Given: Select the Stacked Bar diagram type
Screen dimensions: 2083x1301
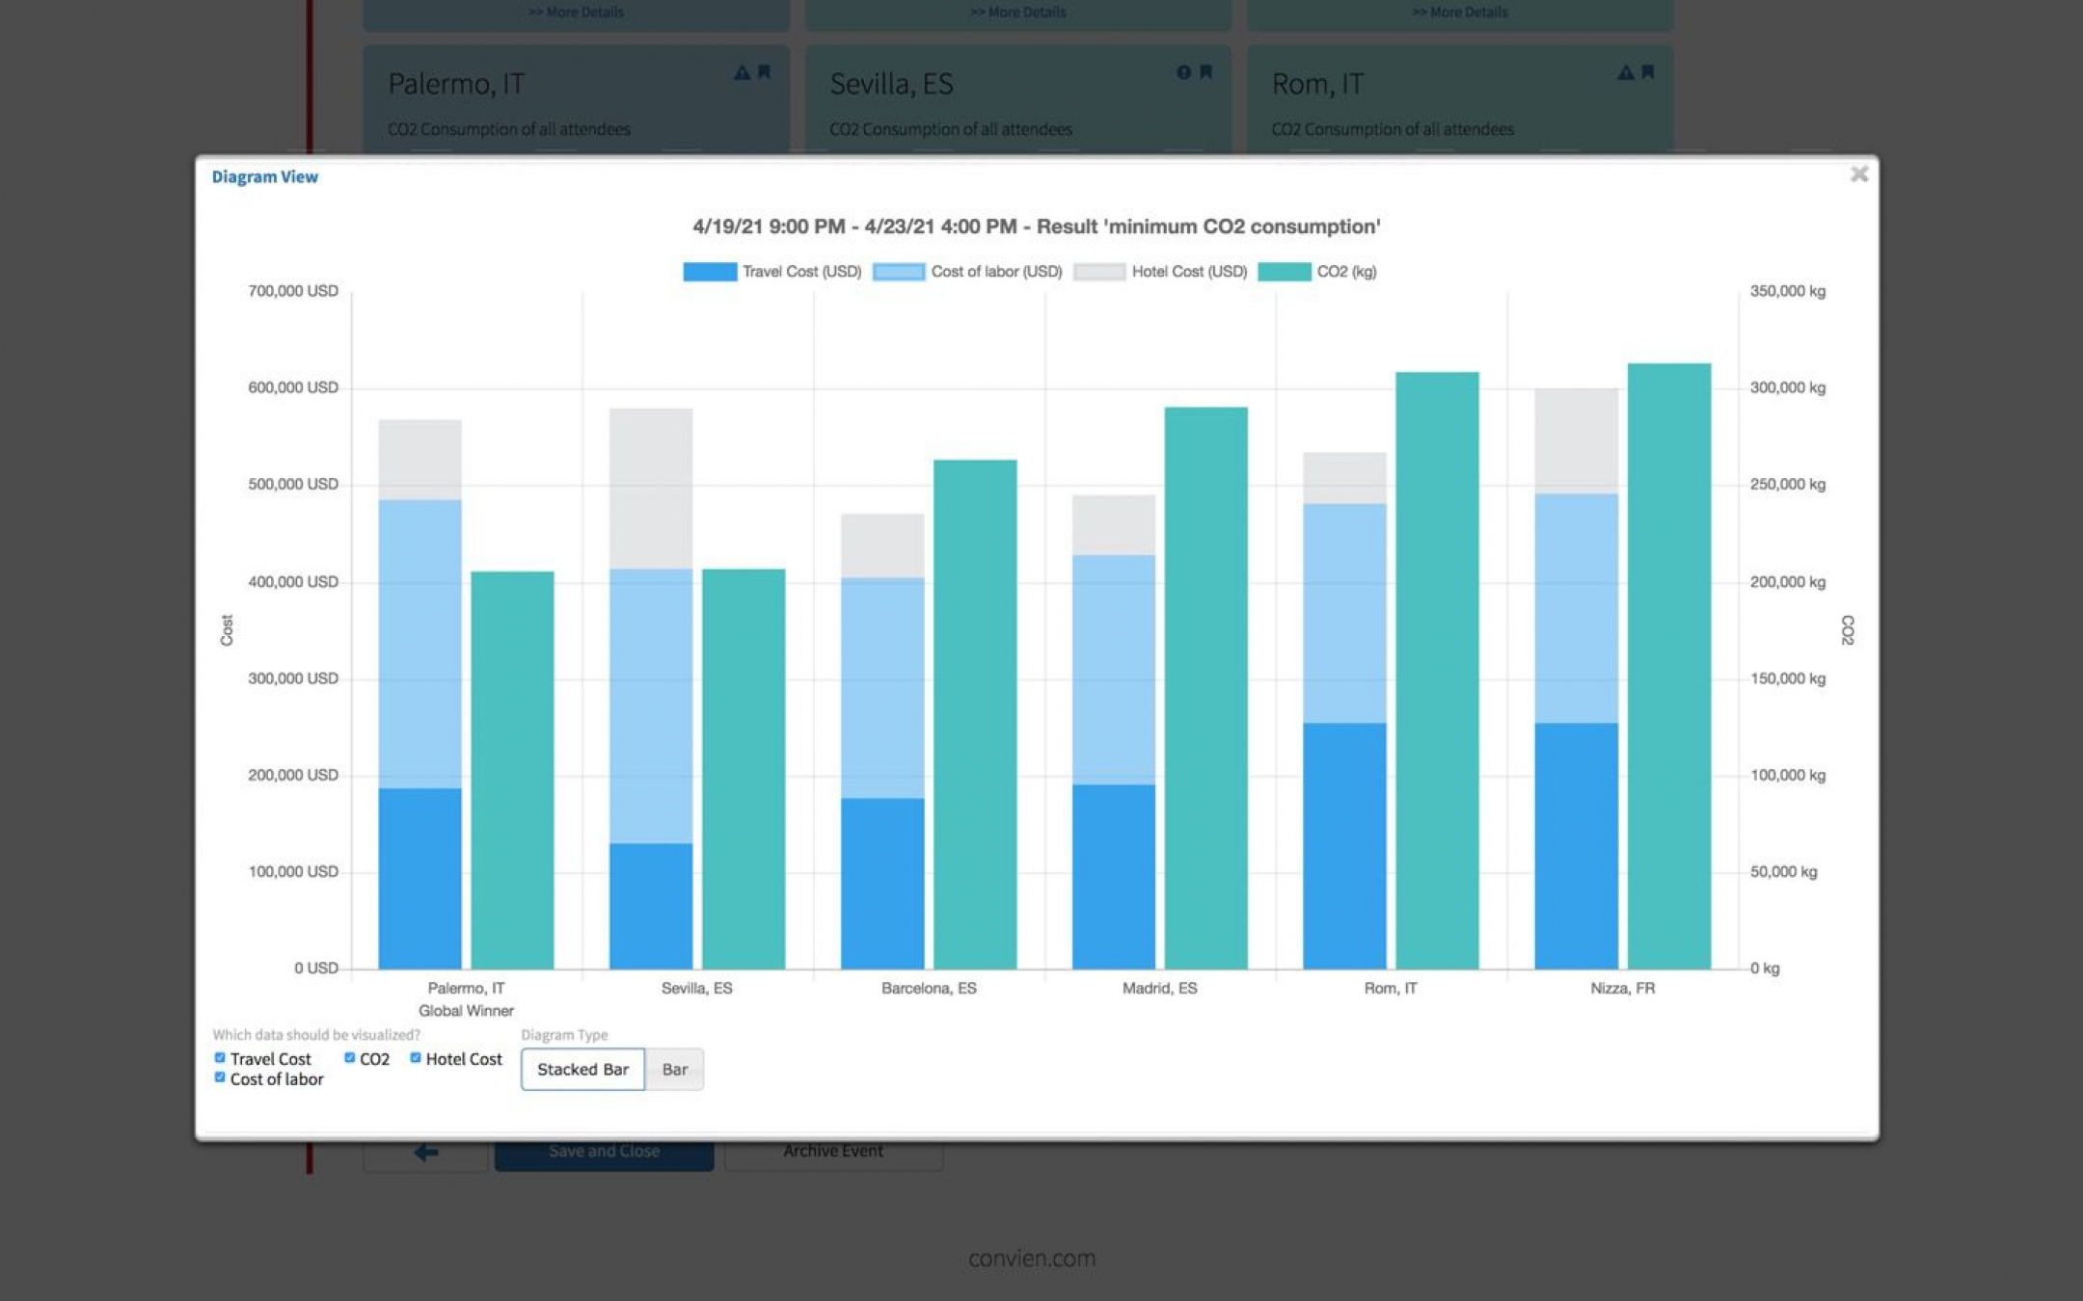Looking at the screenshot, I should point(582,1069).
